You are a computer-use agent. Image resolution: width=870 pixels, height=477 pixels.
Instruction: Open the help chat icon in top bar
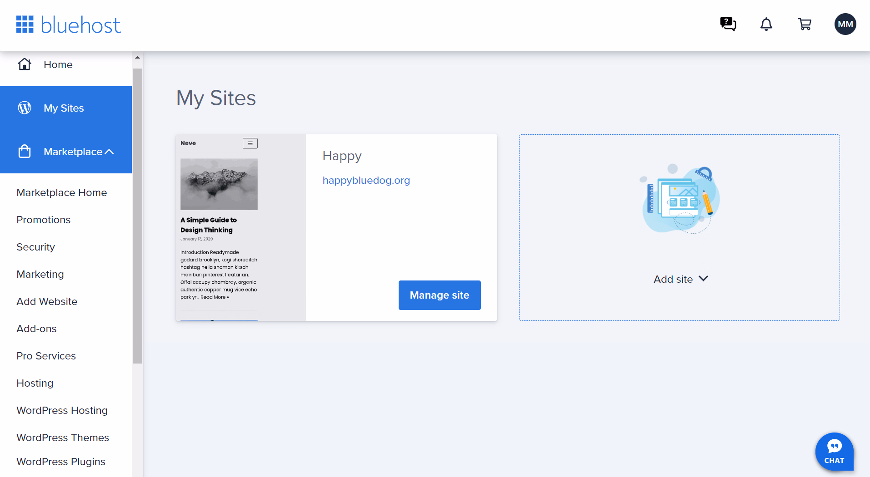728,24
